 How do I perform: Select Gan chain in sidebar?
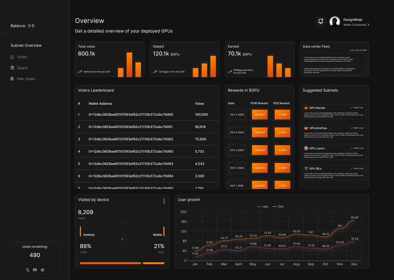pos(26,79)
